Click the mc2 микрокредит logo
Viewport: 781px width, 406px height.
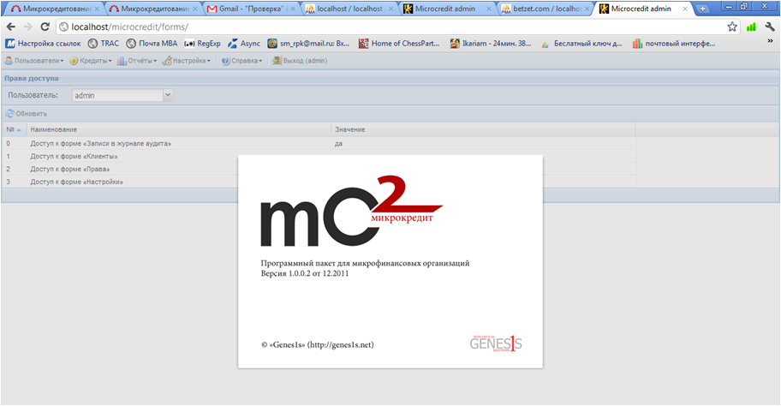coord(351,211)
